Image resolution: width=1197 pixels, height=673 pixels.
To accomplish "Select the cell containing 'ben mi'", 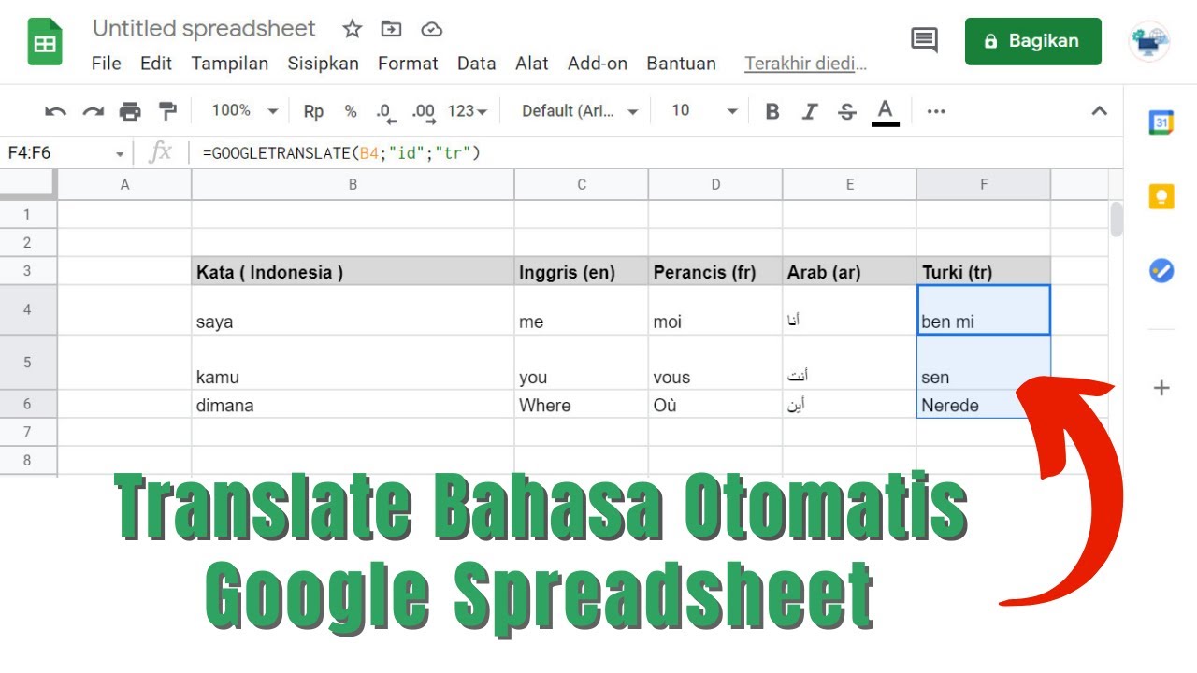I will [984, 310].
